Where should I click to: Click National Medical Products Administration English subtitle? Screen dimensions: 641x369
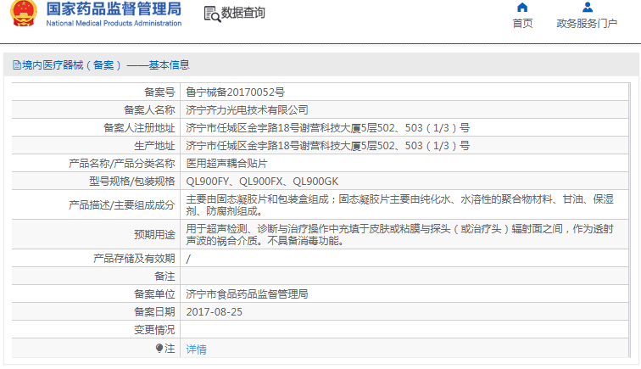[x=114, y=23]
